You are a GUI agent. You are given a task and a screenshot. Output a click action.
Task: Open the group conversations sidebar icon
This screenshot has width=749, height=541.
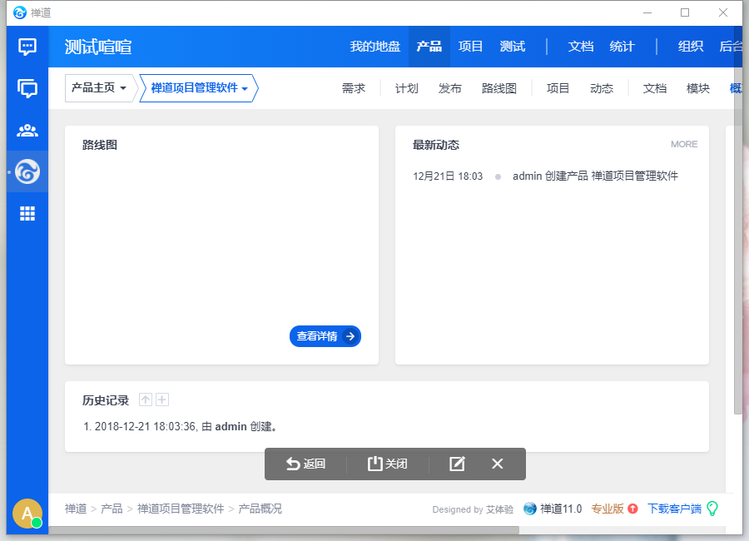tap(27, 88)
